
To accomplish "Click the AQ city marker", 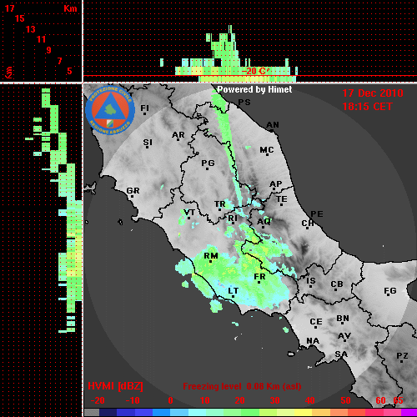I will [x=263, y=227].
